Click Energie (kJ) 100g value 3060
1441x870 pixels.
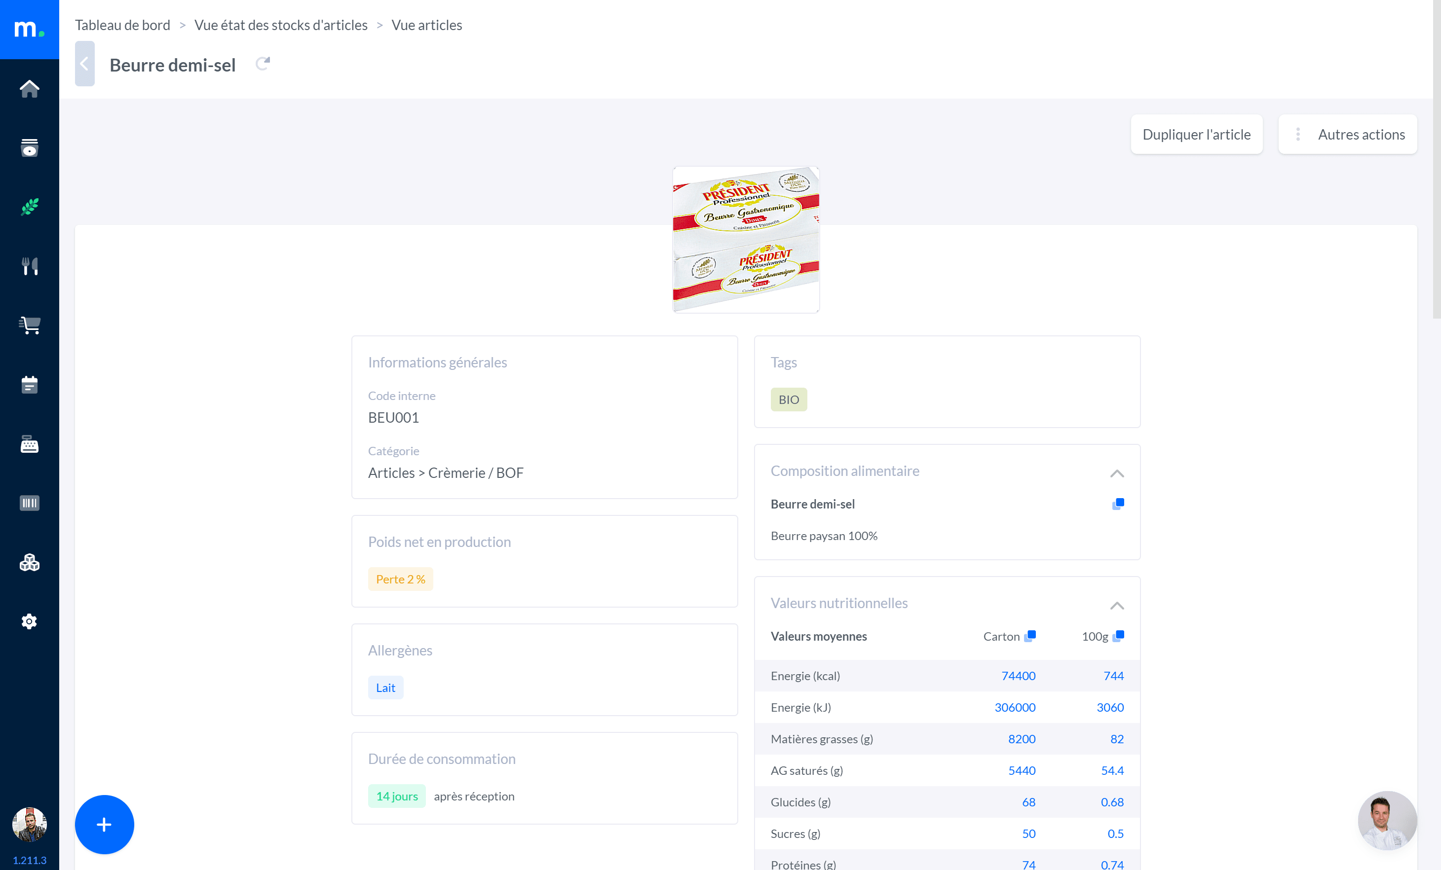point(1110,707)
